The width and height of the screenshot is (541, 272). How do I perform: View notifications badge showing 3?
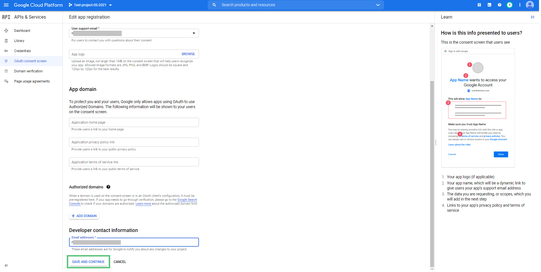tap(509, 5)
